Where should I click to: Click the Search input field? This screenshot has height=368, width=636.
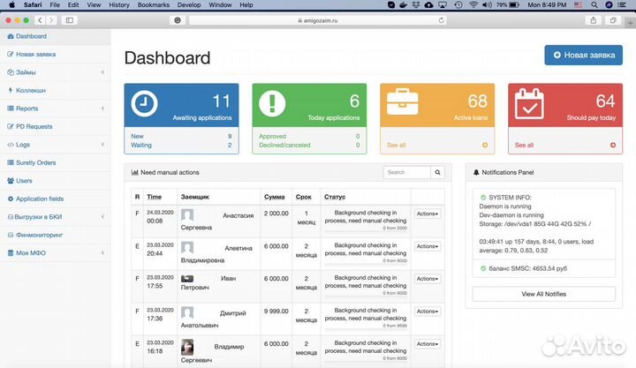(406, 172)
